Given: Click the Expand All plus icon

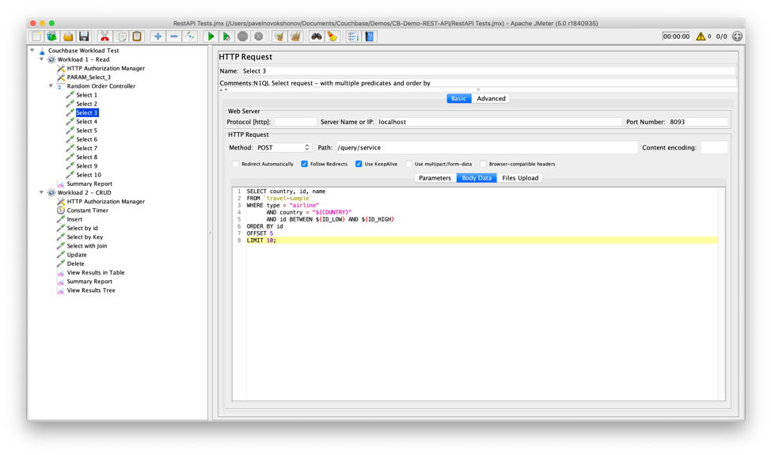Looking at the screenshot, I should coord(158,36).
